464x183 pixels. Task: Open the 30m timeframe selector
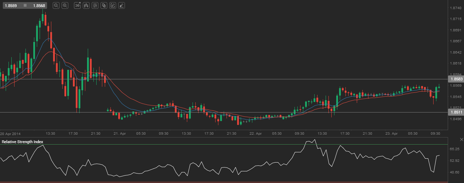78,5
